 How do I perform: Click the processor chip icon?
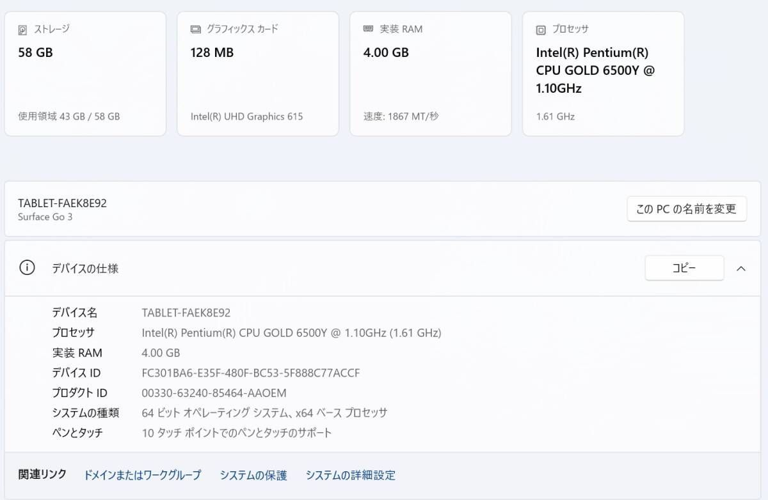(541, 29)
